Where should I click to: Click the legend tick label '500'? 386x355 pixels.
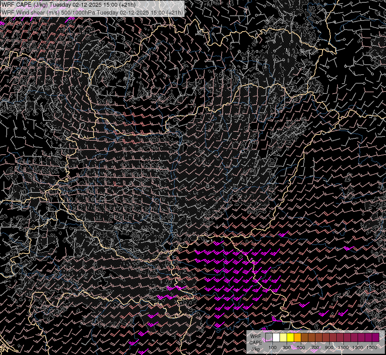301,348
